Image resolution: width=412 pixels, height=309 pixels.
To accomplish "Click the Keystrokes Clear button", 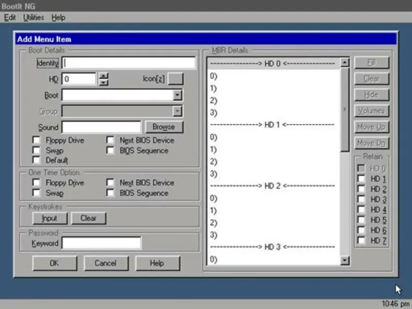I will [89, 218].
